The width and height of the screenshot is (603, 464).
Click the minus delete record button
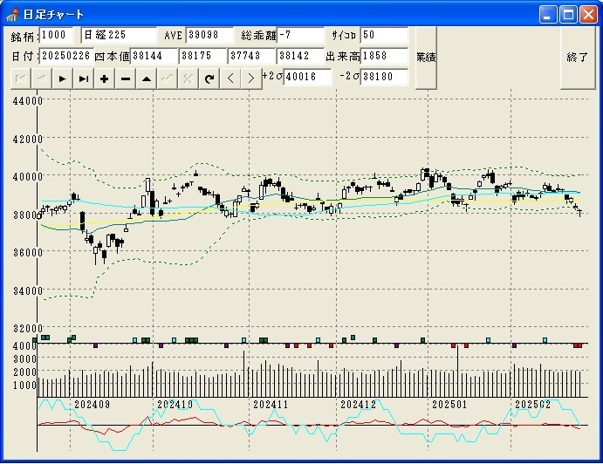tap(126, 78)
